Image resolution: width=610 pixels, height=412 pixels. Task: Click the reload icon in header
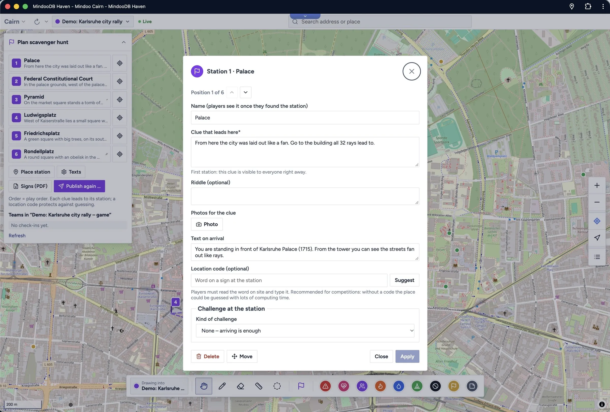pyautogui.click(x=37, y=22)
